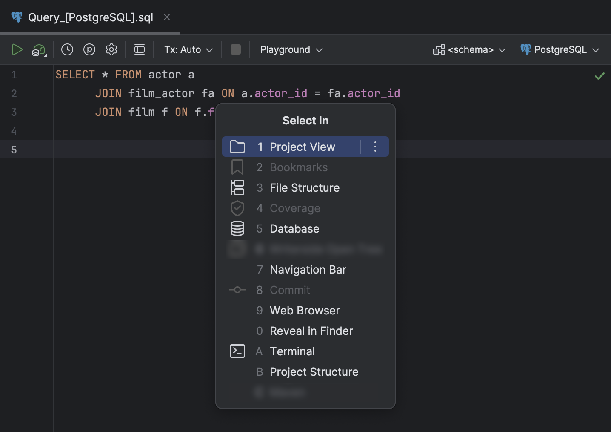This screenshot has width=611, height=432.
Task: Expand the <schema> selector dropdown
Action: 469,49
